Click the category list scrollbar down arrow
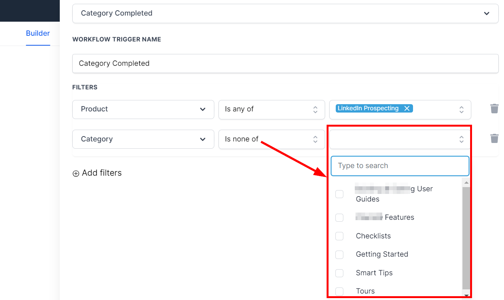Image resolution: width=504 pixels, height=300 pixels. pyautogui.click(x=466, y=295)
